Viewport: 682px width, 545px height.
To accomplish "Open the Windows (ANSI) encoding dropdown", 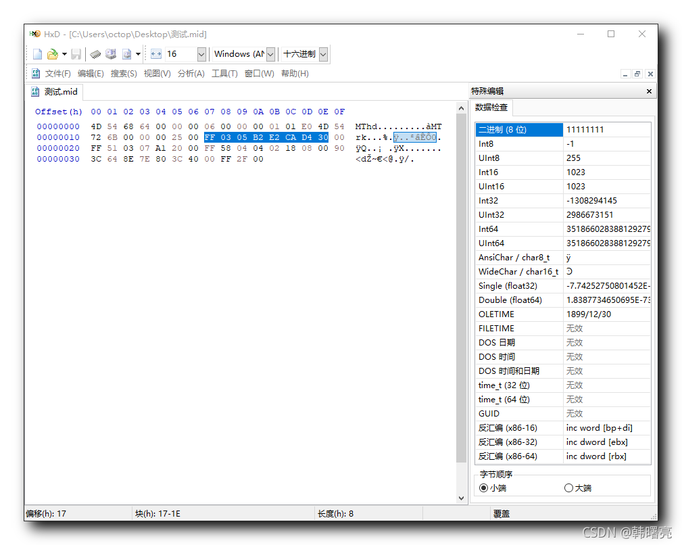I will coord(270,54).
